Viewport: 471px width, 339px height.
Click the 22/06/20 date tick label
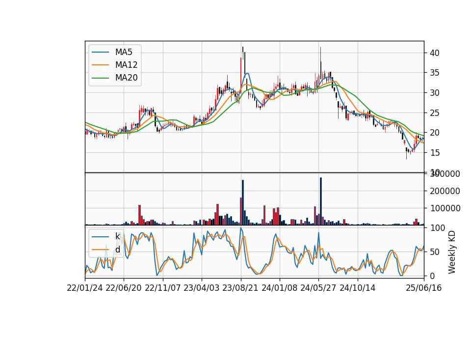pos(124,288)
